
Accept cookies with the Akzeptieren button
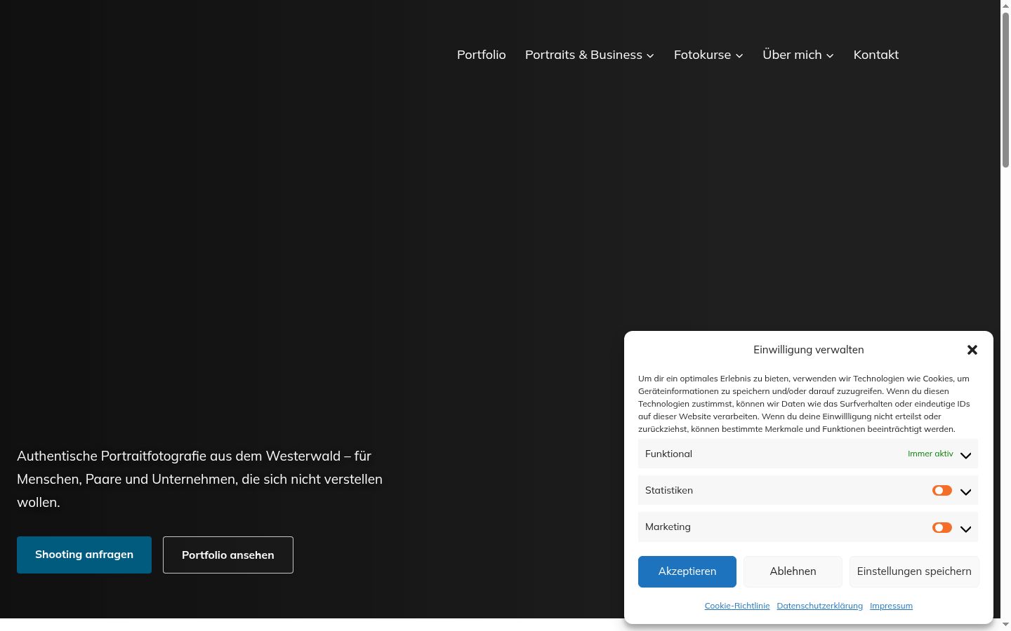(x=687, y=571)
